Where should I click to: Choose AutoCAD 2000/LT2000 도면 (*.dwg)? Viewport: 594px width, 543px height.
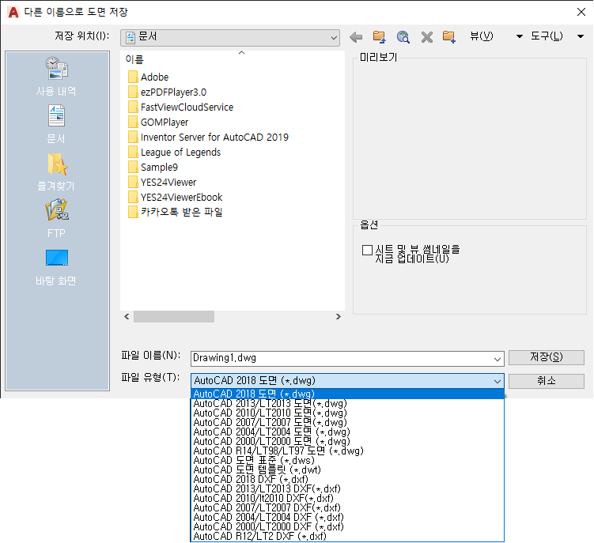coord(347,441)
